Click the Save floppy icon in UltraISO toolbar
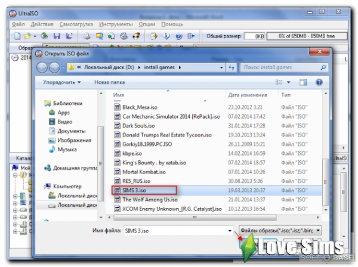Image resolution: width=358 pixels, height=267 pixels. click(x=57, y=36)
